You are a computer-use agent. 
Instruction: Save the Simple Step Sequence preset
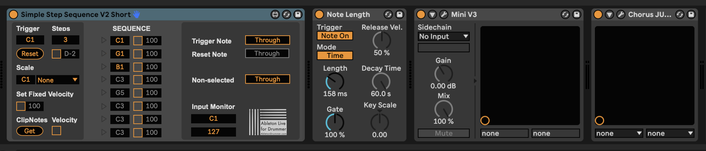pos(298,14)
